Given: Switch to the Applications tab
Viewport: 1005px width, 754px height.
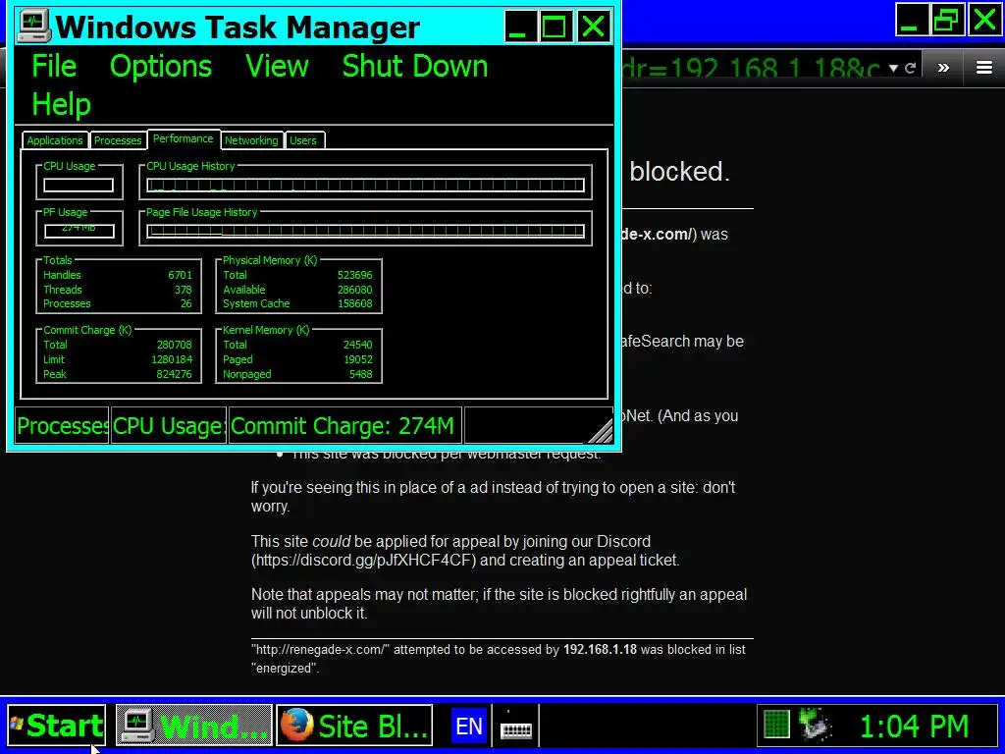Looking at the screenshot, I should point(55,140).
